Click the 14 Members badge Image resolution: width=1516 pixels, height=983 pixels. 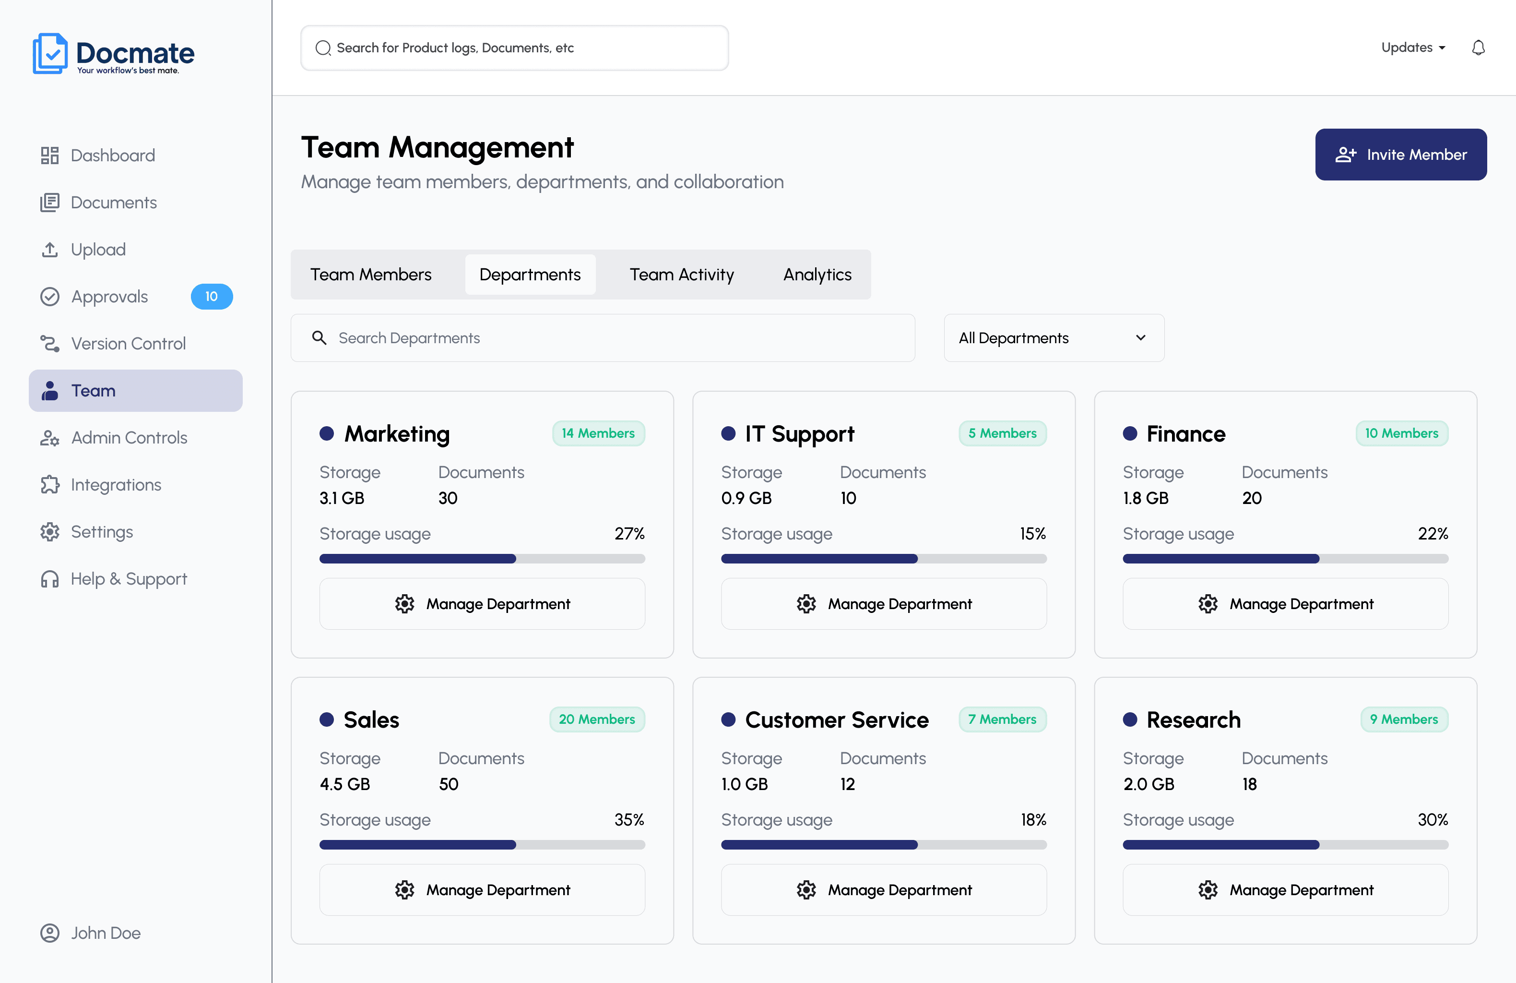coord(598,433)
